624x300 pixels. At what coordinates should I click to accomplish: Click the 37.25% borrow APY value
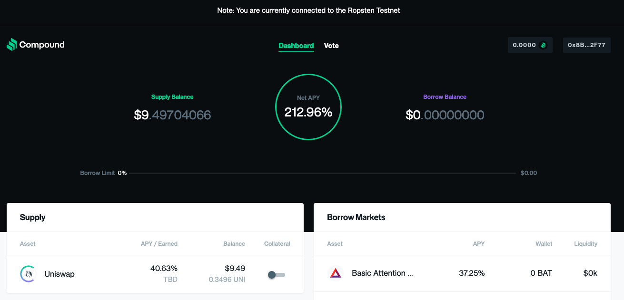tap(472, 273)
